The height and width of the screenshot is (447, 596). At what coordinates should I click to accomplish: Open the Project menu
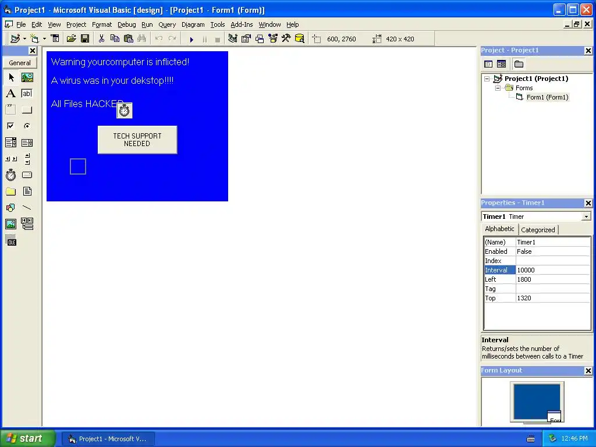point(76,24)
